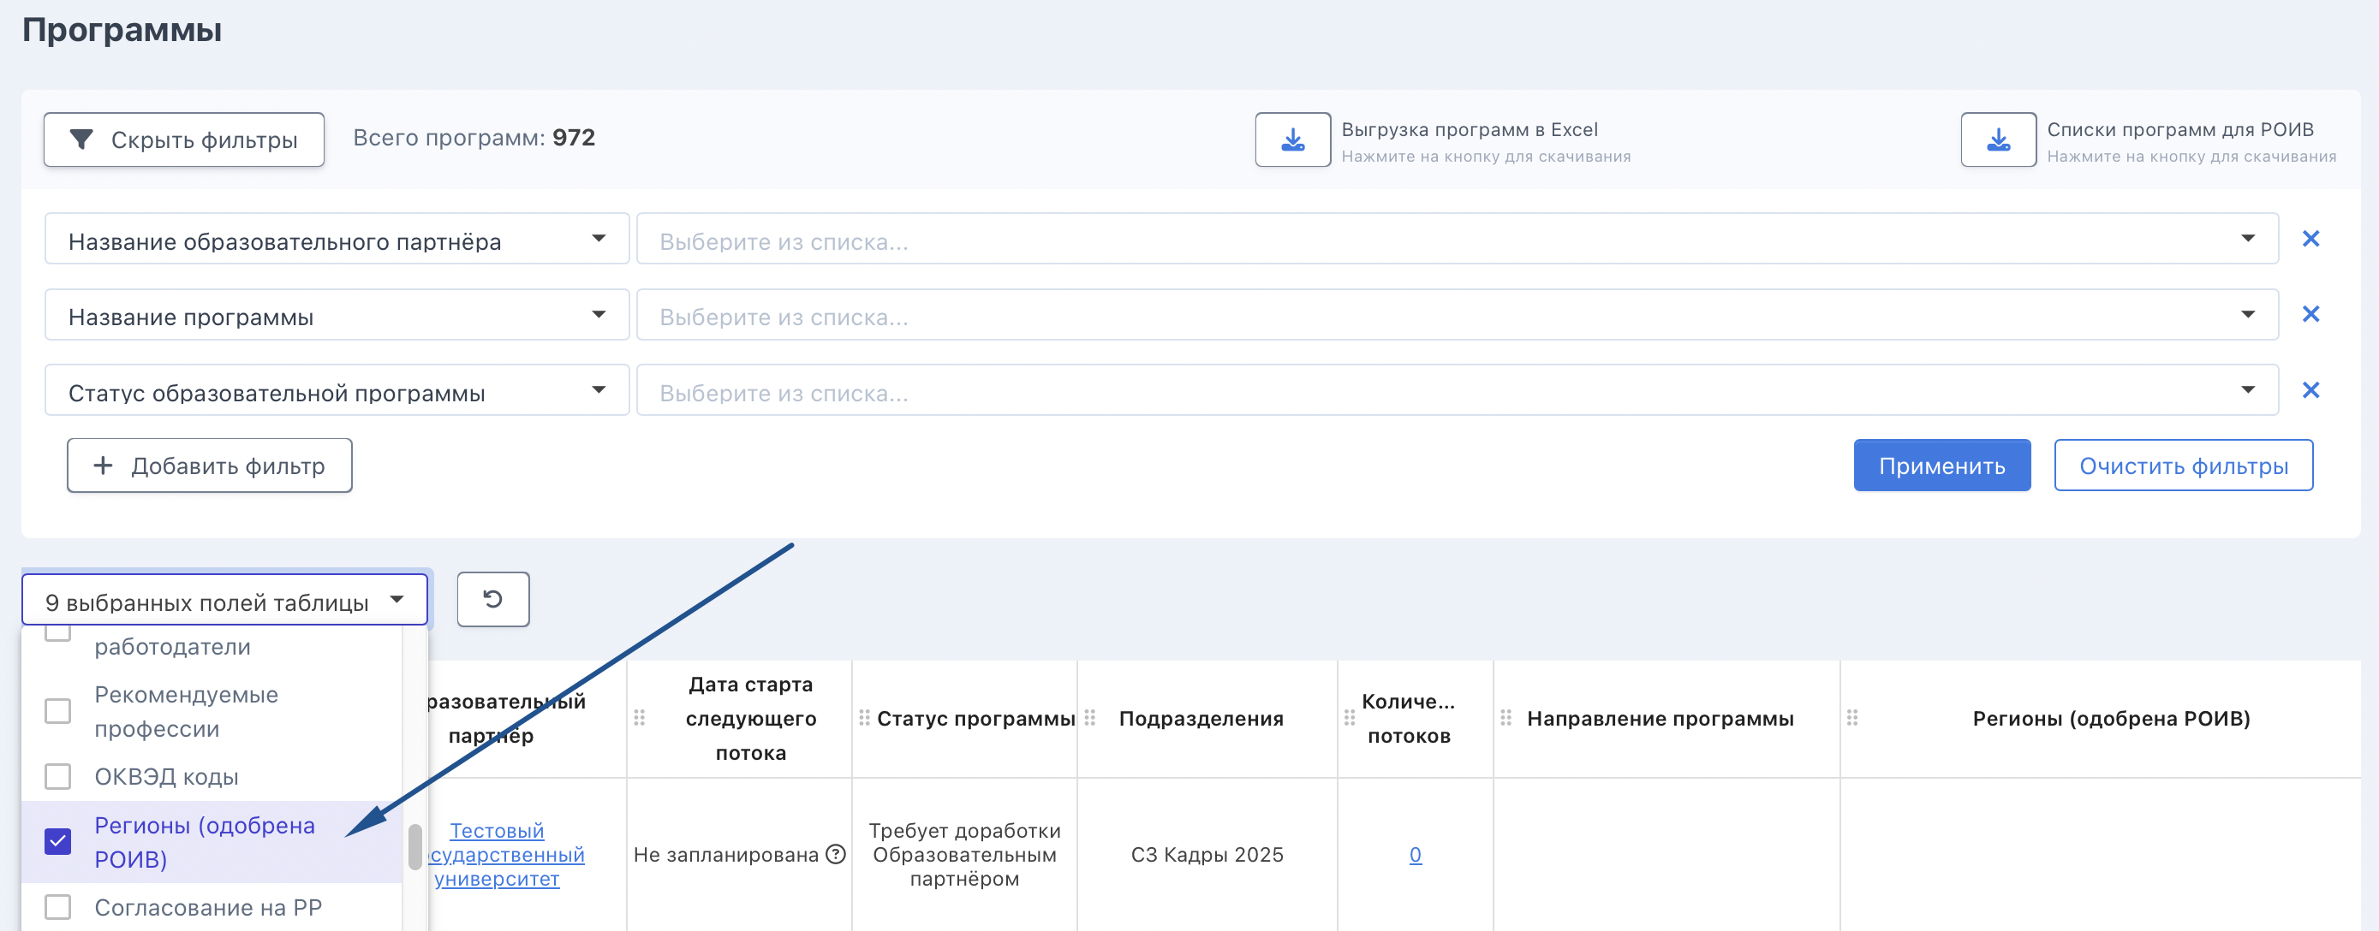Tick the Согласование на РР checkbox
Image resolution: width=2379 pixels, height=931 pixels.
(x=58, y=908)
